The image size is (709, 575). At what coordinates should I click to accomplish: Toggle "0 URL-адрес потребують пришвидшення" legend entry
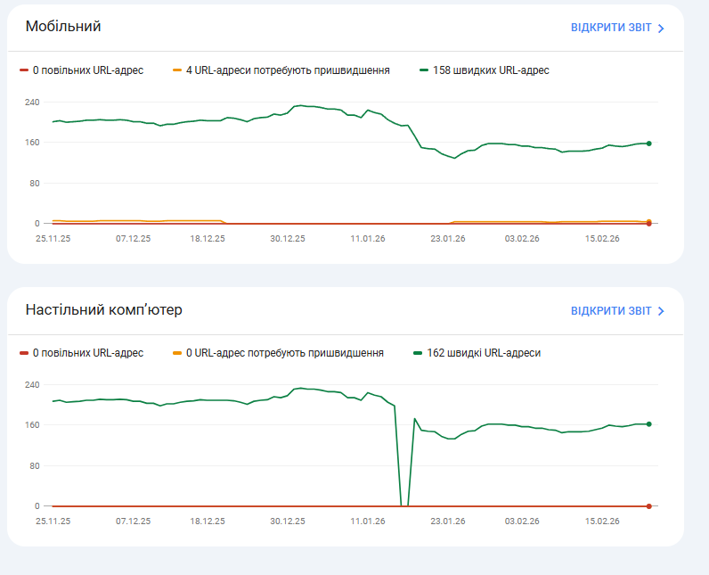point(284,353)
